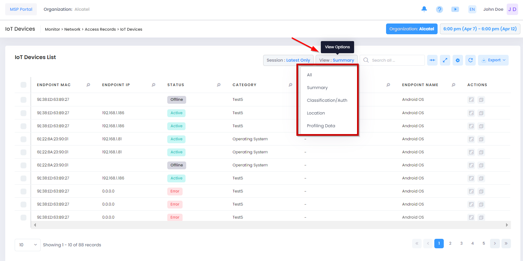Viewport: 523px width, 261px height.
Task: Go to next page chevron
Action: pos(495,243)
